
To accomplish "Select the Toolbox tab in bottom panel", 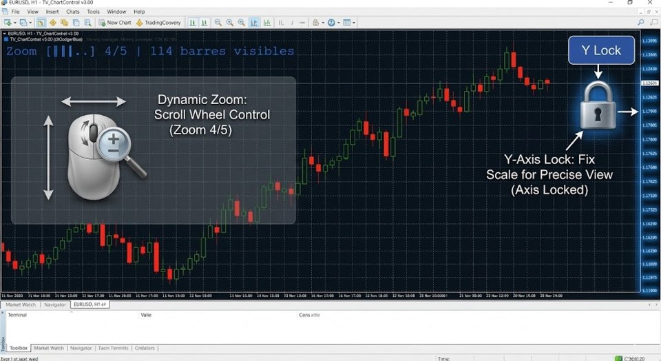I will (x=19, y=348).
